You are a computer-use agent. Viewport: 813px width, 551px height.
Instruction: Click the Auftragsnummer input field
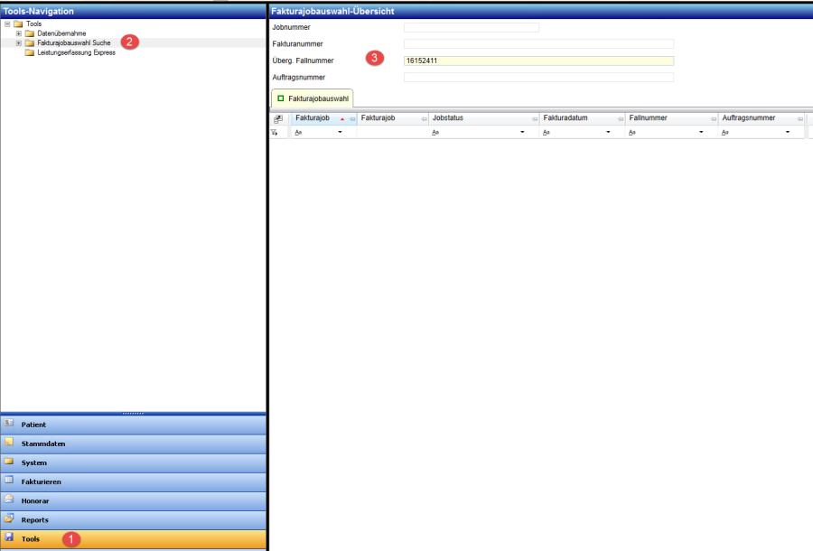click(x=538, y=78)
